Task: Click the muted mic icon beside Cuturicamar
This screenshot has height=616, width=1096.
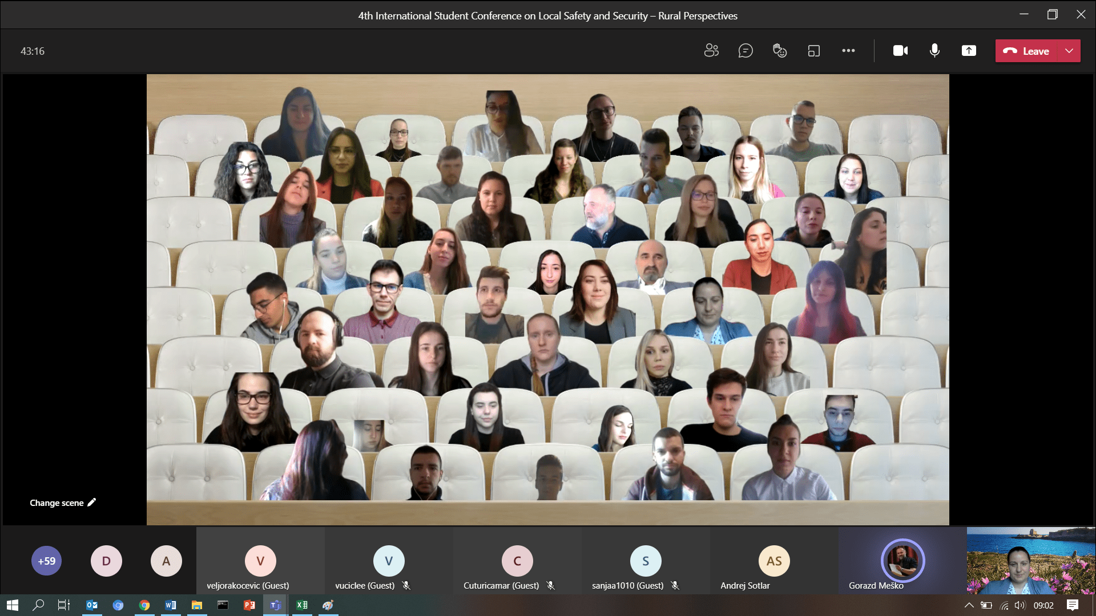Action: pos(551,585)
